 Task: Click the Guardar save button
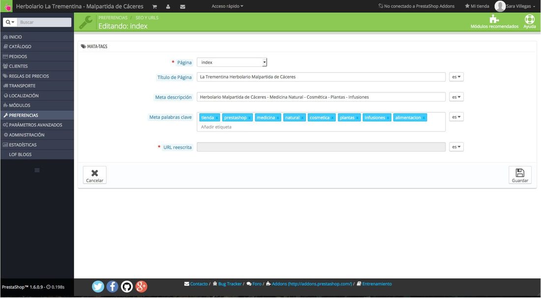[520, 175]
